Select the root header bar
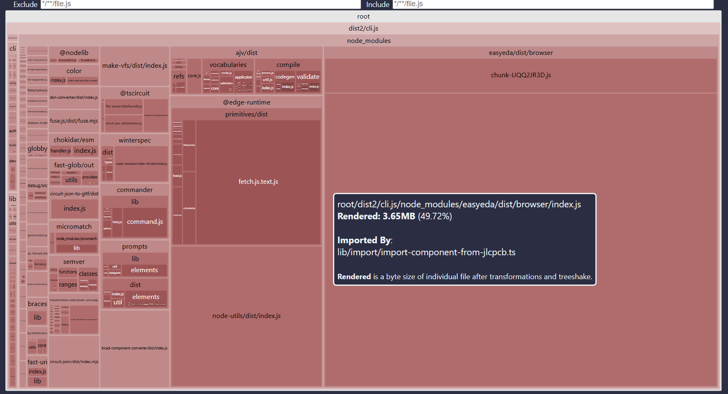 coord(364,17)
